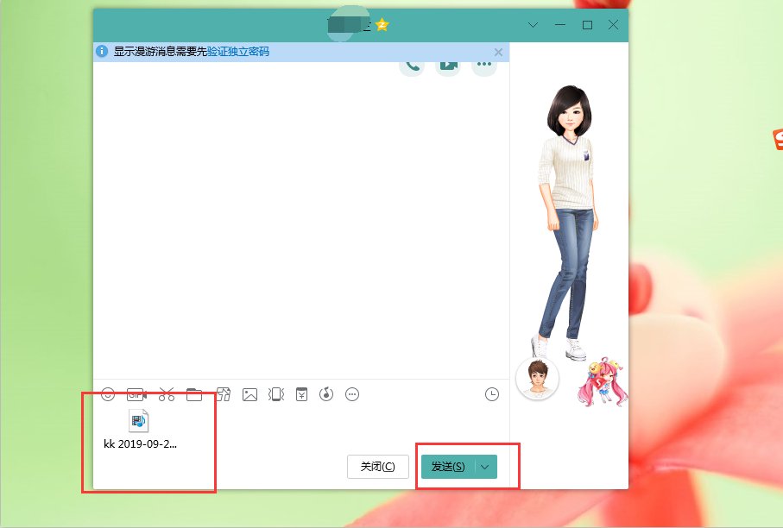Expand the title bar dropdown chevron
The width and height of the screenshot is (783, 528).
click(x=533, y=25)
